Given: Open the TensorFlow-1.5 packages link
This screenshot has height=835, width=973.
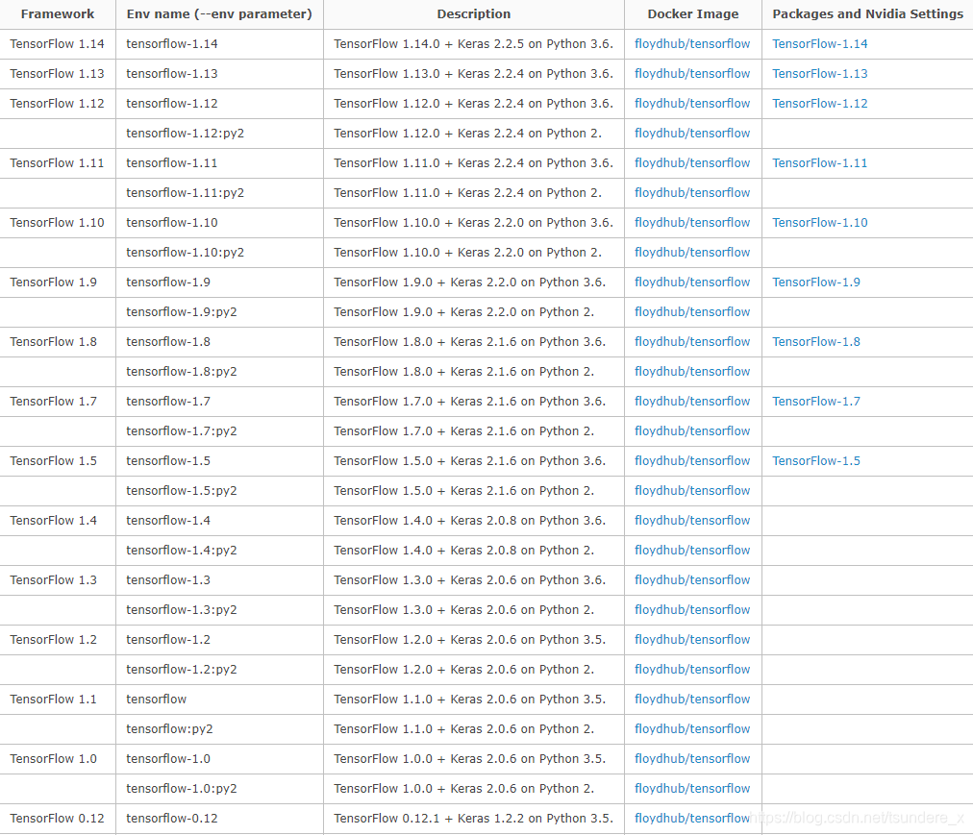Looking at the screenshot, I should click(x=816, y=461).
